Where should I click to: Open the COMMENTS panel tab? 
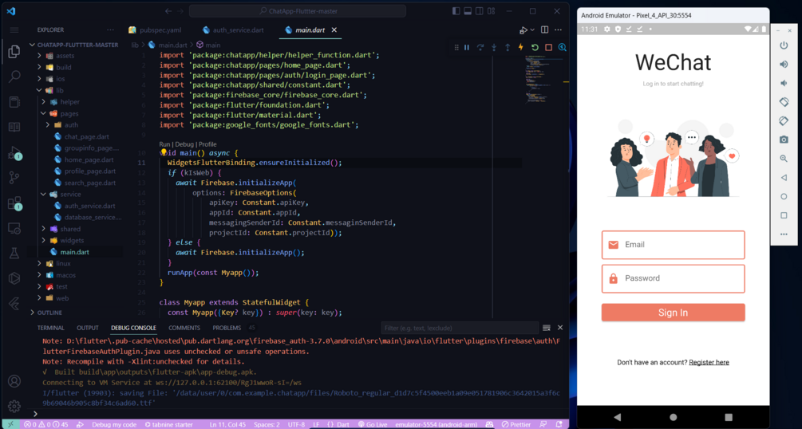184,328
